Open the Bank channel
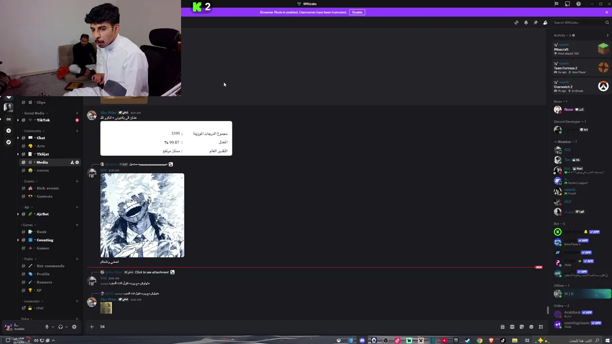The image size is (612, 344). pyautogui.click(x=50, y=232)
